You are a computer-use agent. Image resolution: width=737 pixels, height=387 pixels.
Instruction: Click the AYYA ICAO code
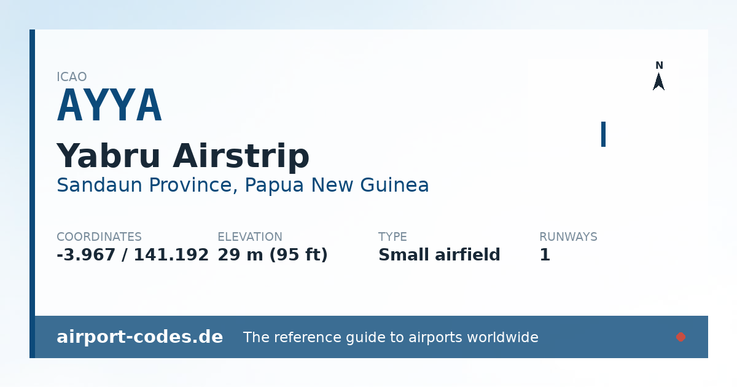point(109,106)
